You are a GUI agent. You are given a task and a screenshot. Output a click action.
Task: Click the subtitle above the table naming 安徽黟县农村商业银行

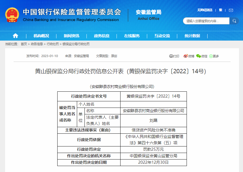coord(122,87)
